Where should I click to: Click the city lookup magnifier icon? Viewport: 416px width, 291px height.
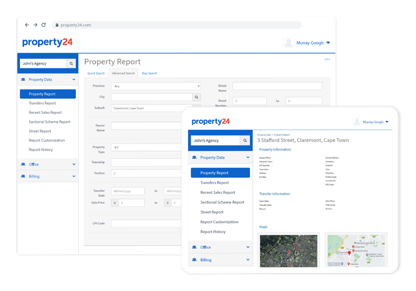(196, 97)
